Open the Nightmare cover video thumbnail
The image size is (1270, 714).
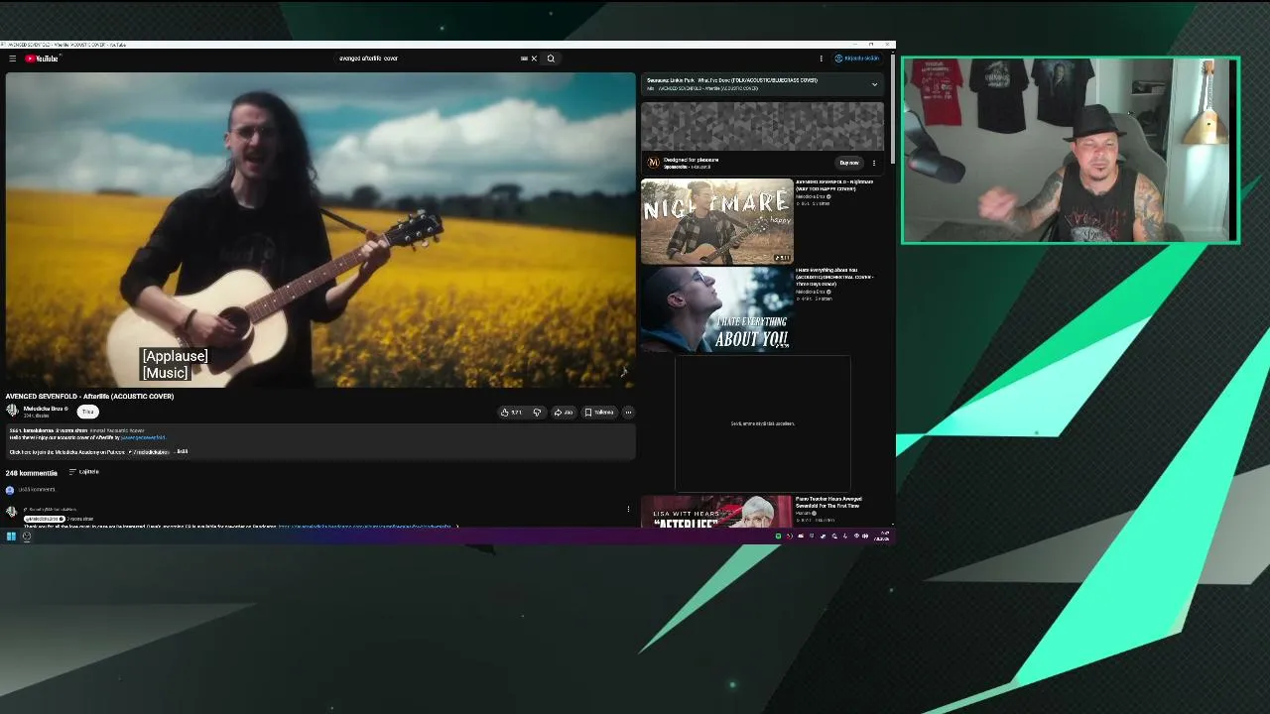click(717, 221)
